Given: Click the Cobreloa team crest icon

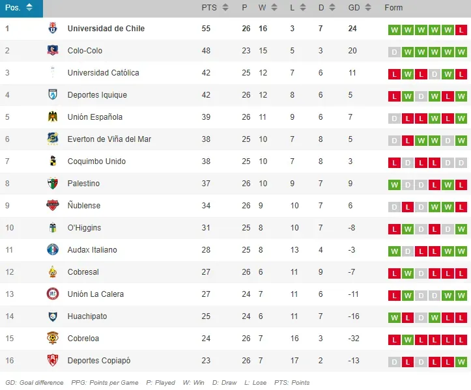Looking at the screenshot, I should 53,339.
